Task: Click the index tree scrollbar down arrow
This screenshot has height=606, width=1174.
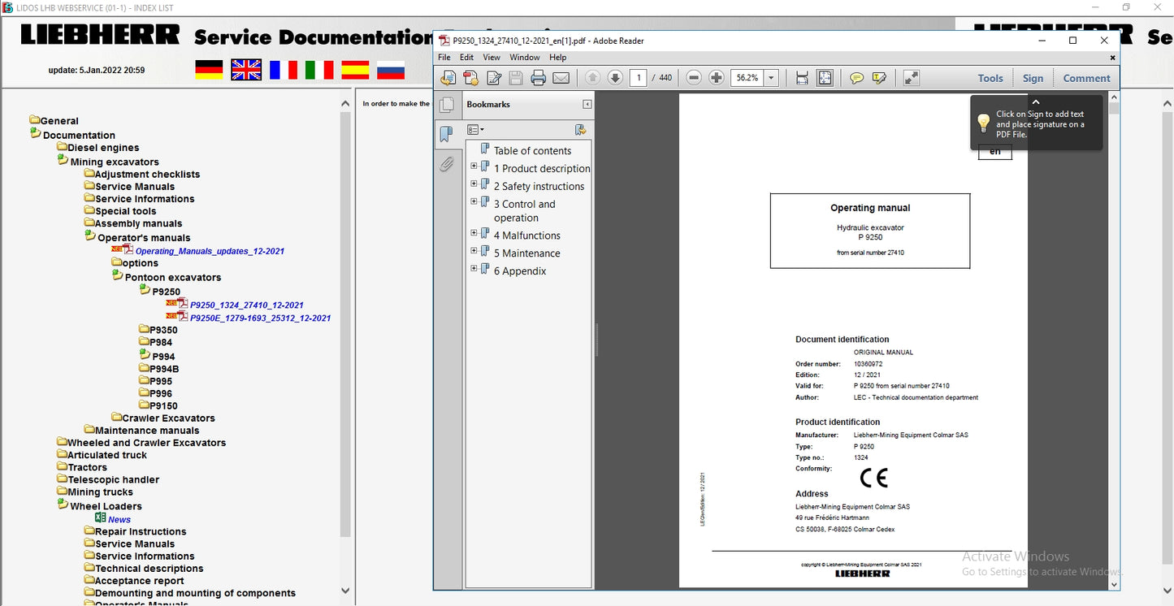Action: point(345,591)
